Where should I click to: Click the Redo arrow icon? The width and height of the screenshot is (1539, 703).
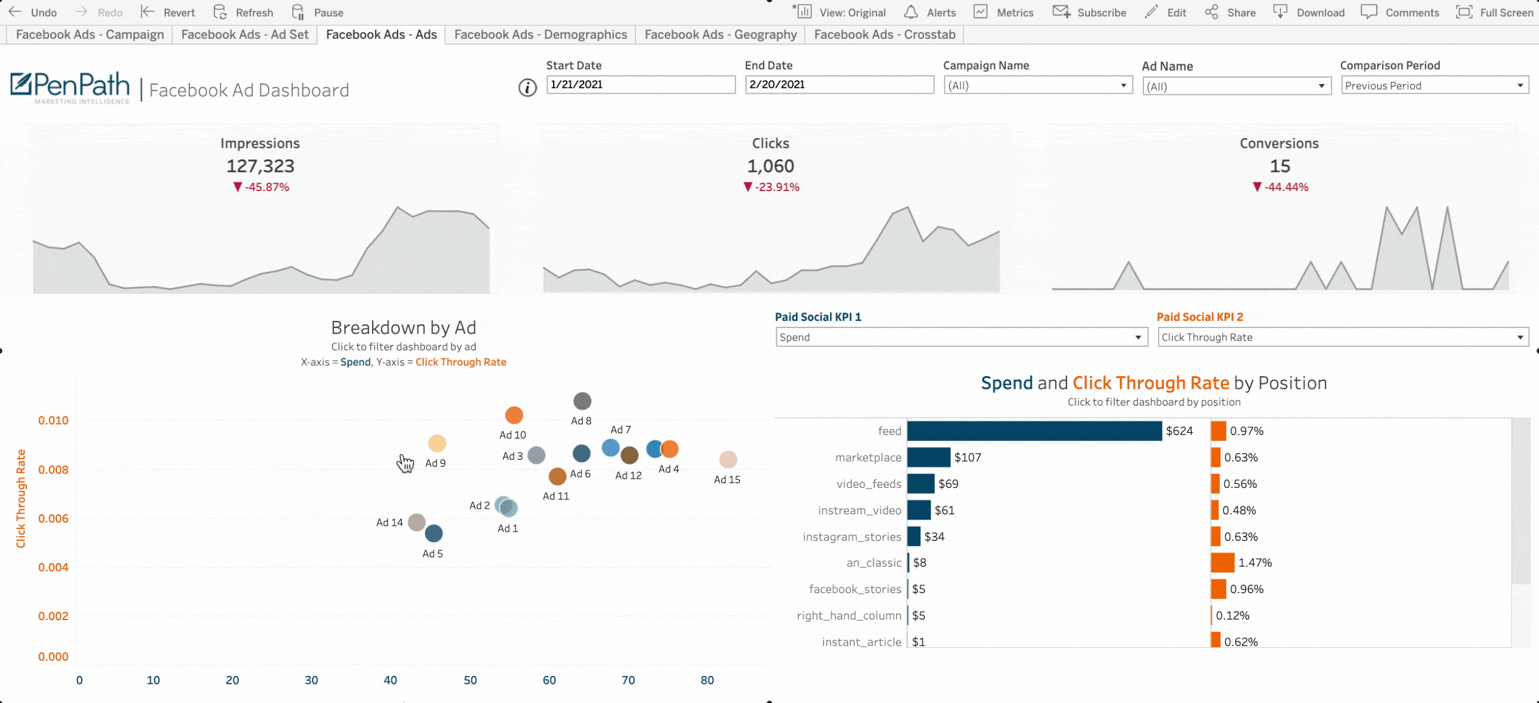[x=81, y=12]
